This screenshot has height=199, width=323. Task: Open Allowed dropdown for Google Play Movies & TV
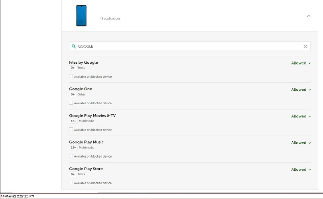(x=301, y=116)
